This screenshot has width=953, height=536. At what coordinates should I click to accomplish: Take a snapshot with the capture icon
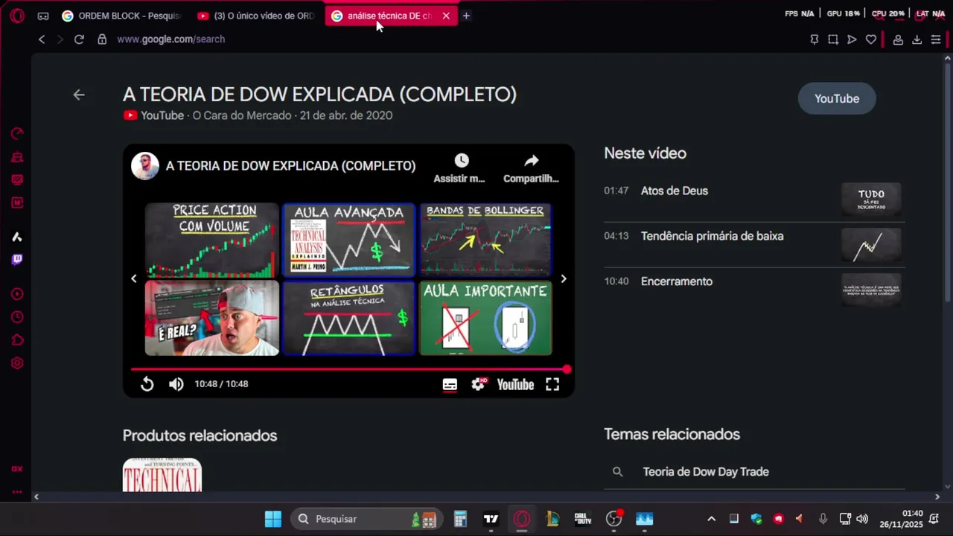coord(833,39)
